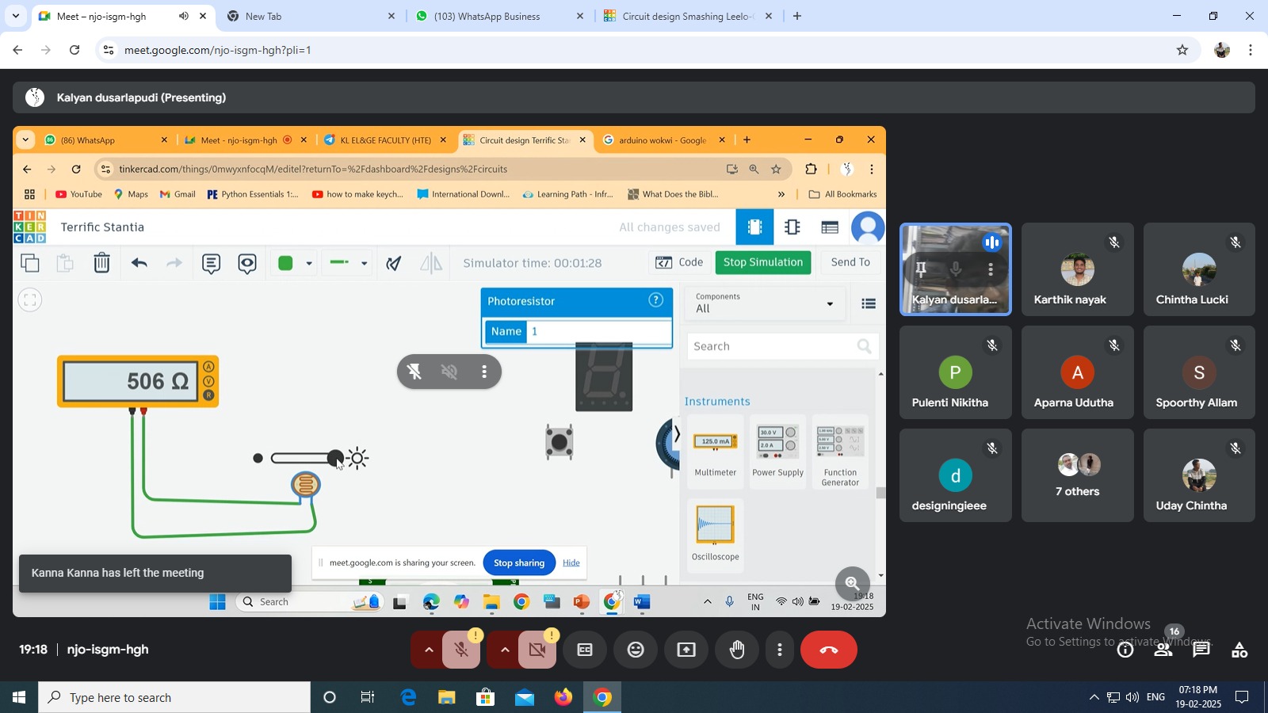This screenshot has height=713, width=1268.
Task: Show the People panel with 16 badge
Action: pos(1163,650)
